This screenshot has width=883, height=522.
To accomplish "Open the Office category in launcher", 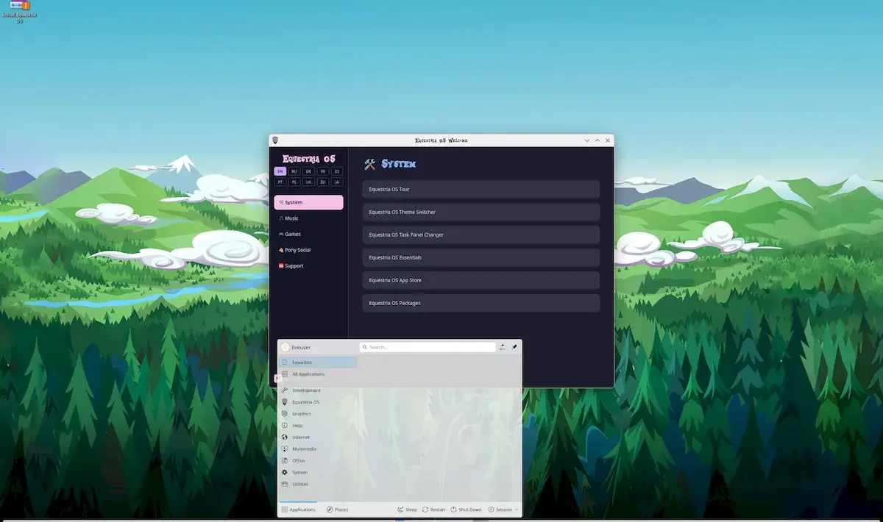I will 318,461.
